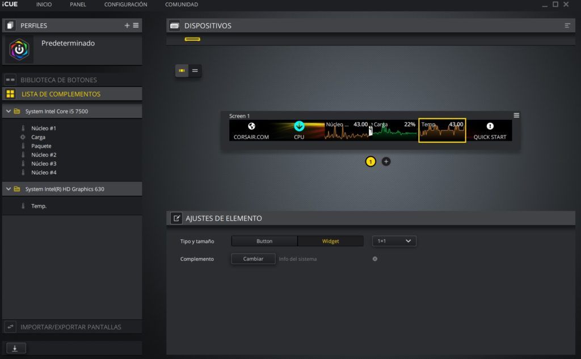Open the PANEL menu
This screenshot has width=581, height=359.
(x=78, y=5)
